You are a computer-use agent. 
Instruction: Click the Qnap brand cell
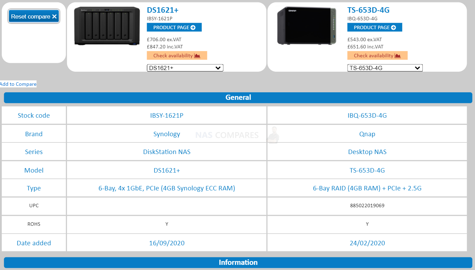[x=367, y=134]
